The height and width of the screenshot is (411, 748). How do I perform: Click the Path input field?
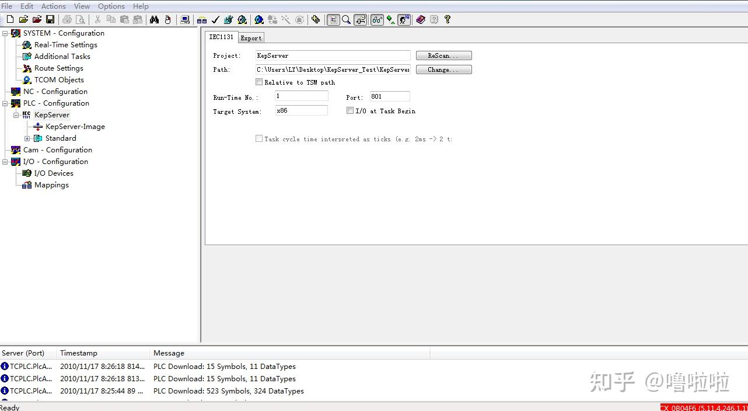click(333, 69)
